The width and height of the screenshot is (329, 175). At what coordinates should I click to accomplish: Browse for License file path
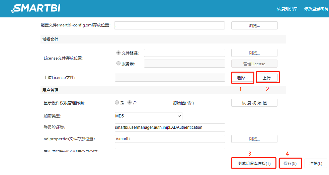click(254, 53)
